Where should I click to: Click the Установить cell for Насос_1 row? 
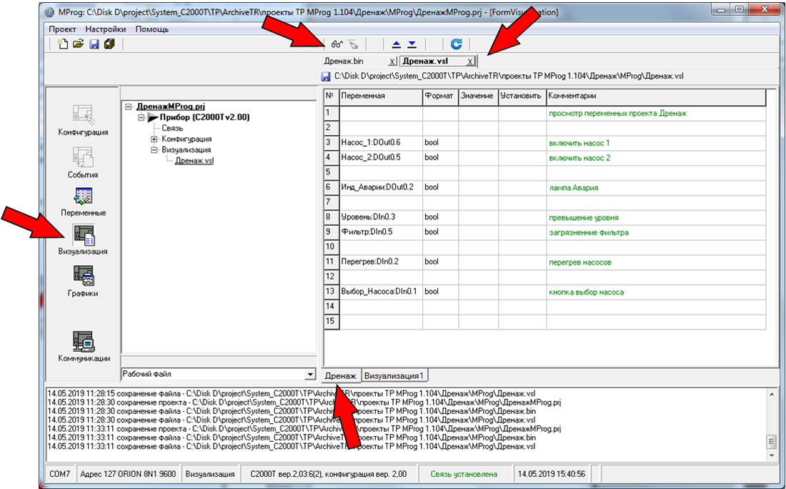tap(522, 143)
